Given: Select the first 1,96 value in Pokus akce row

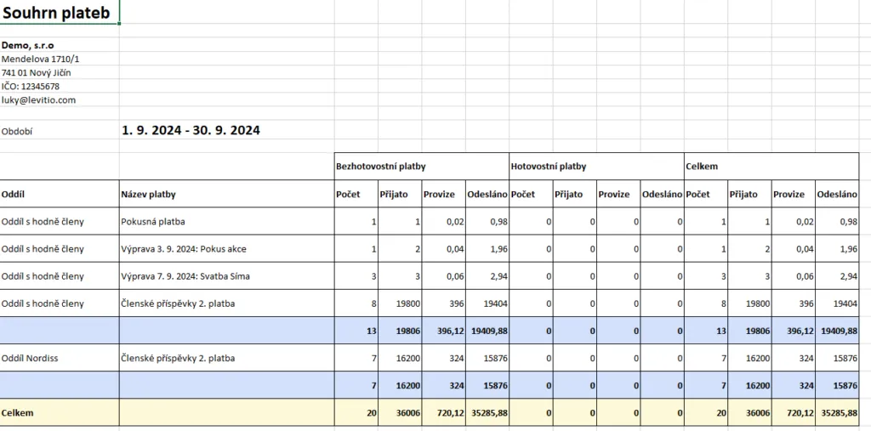Looking at the screenshot, I should click(x=487, y=249).
